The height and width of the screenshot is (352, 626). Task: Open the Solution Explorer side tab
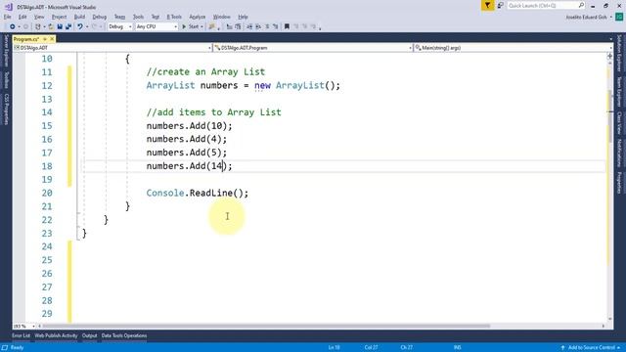point(619,53)
